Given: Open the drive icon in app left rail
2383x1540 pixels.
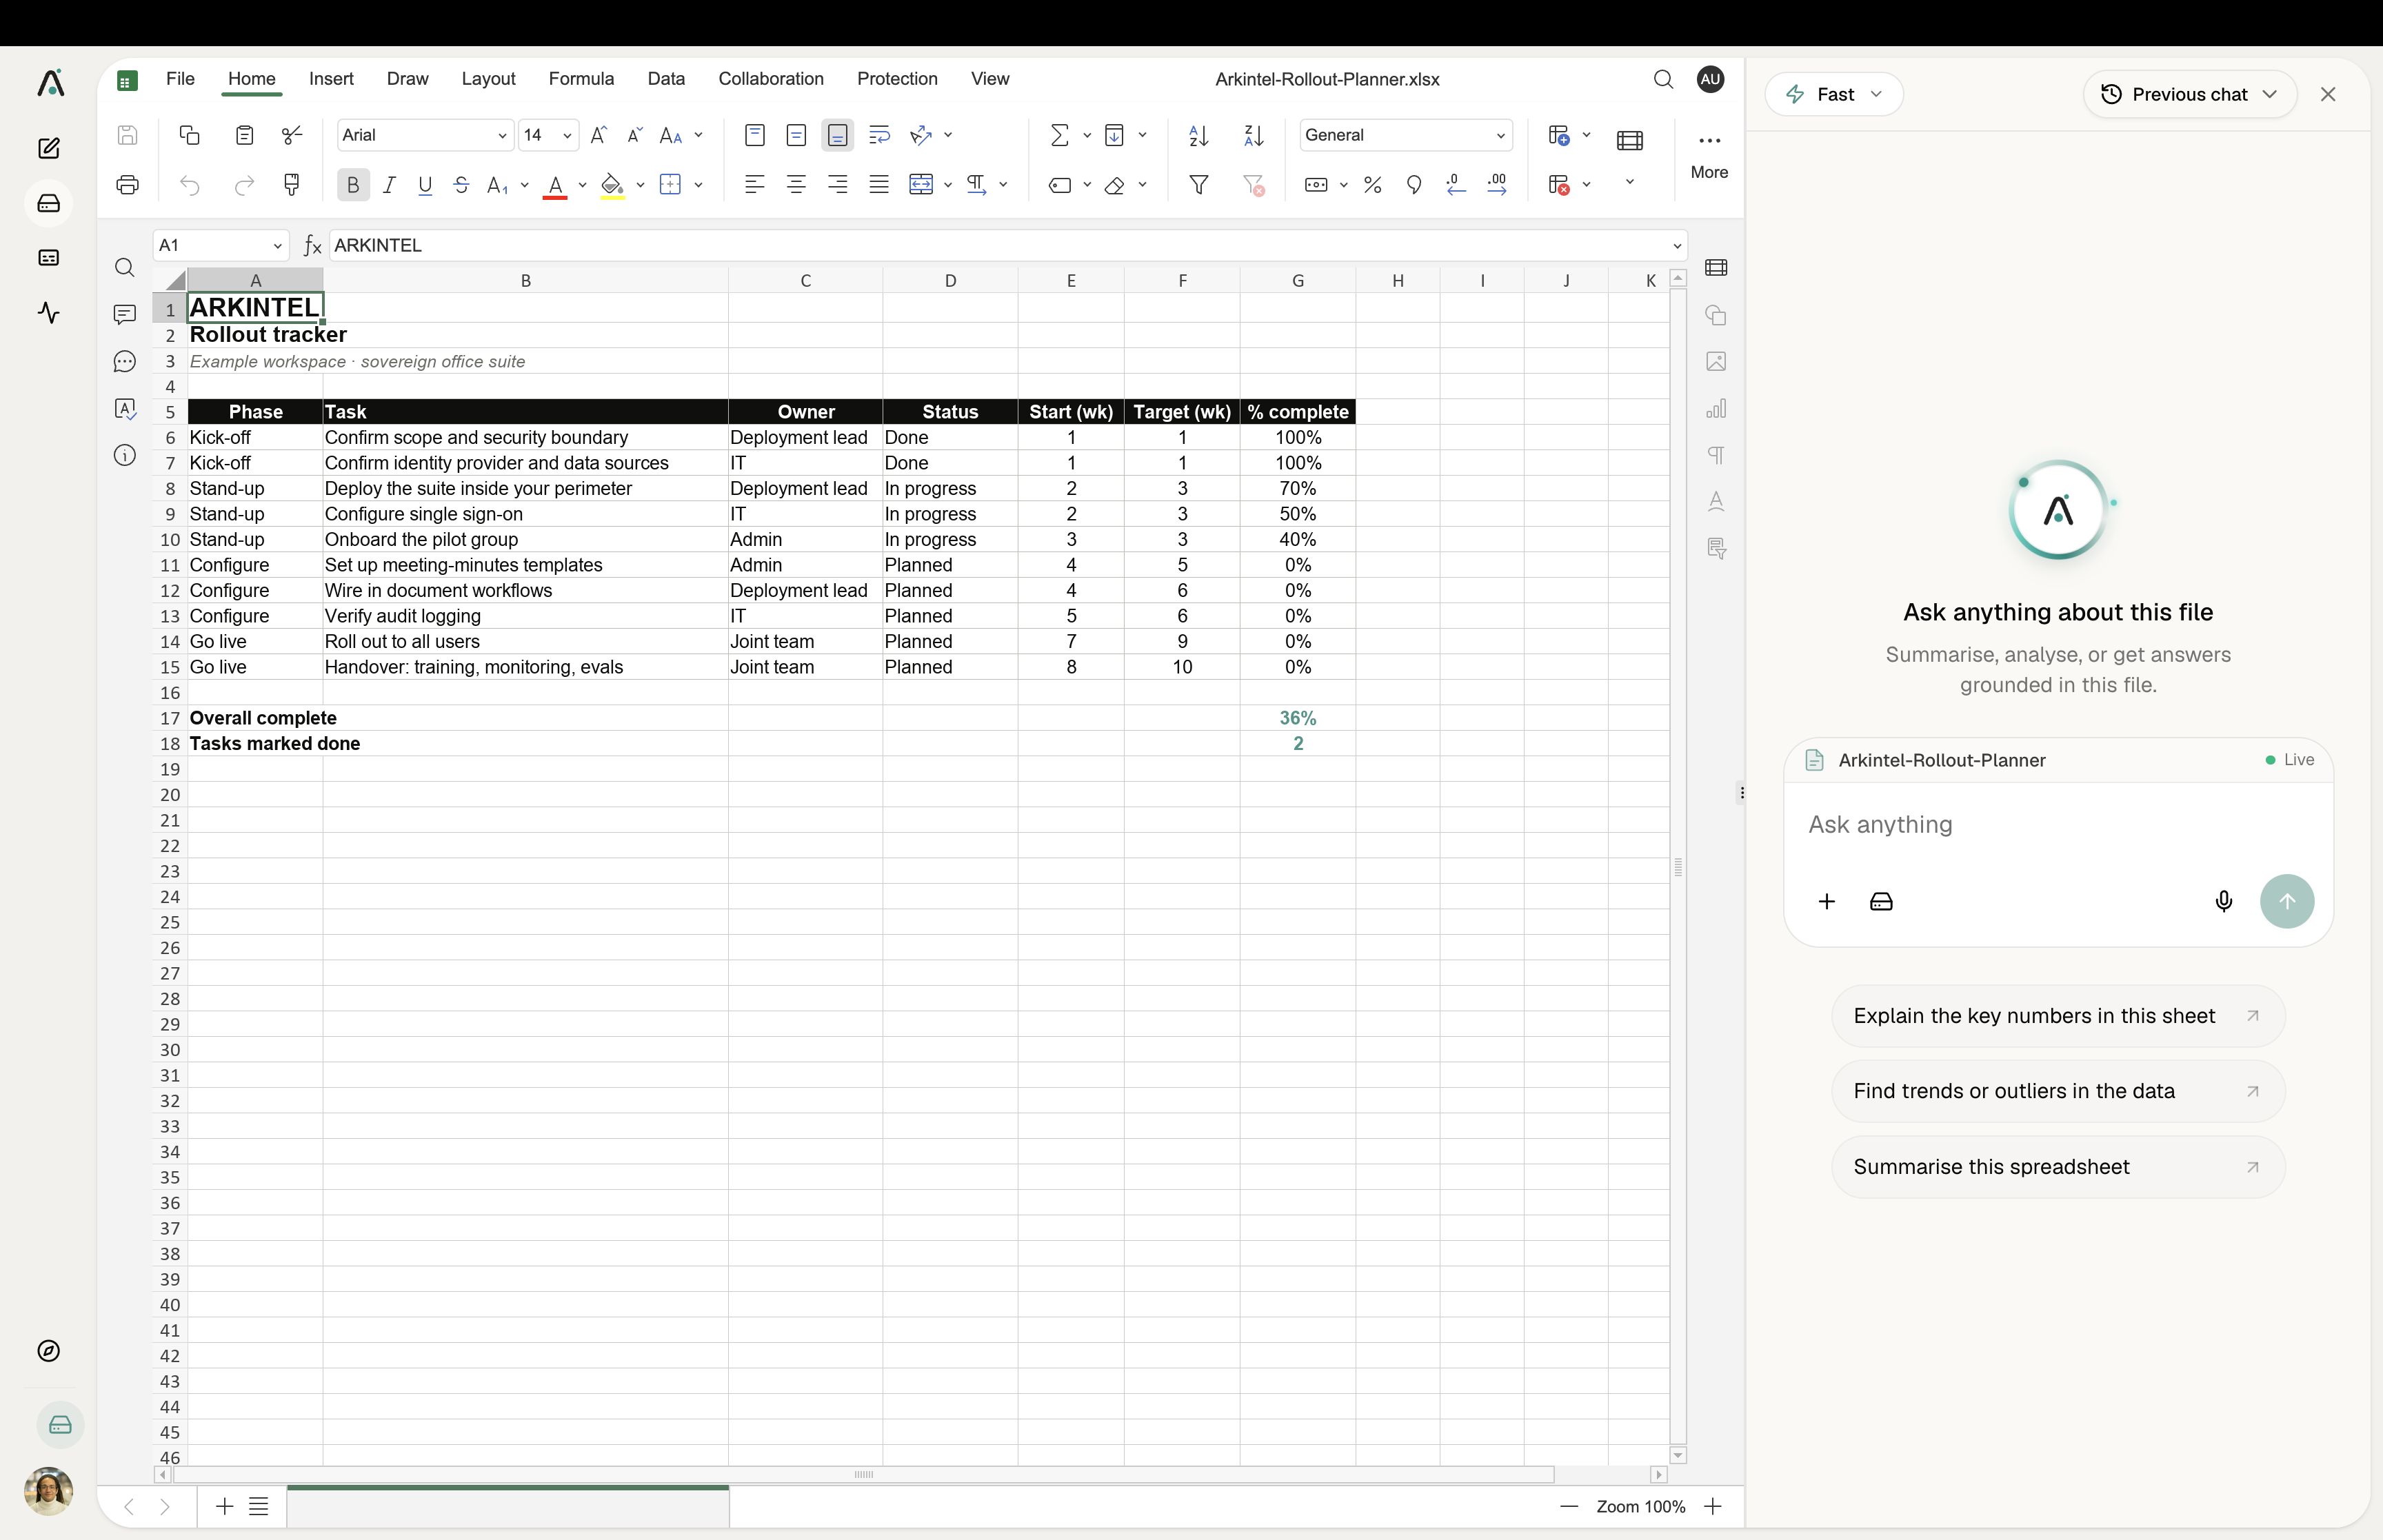Looking at the screenshot, I should [49, 204].
